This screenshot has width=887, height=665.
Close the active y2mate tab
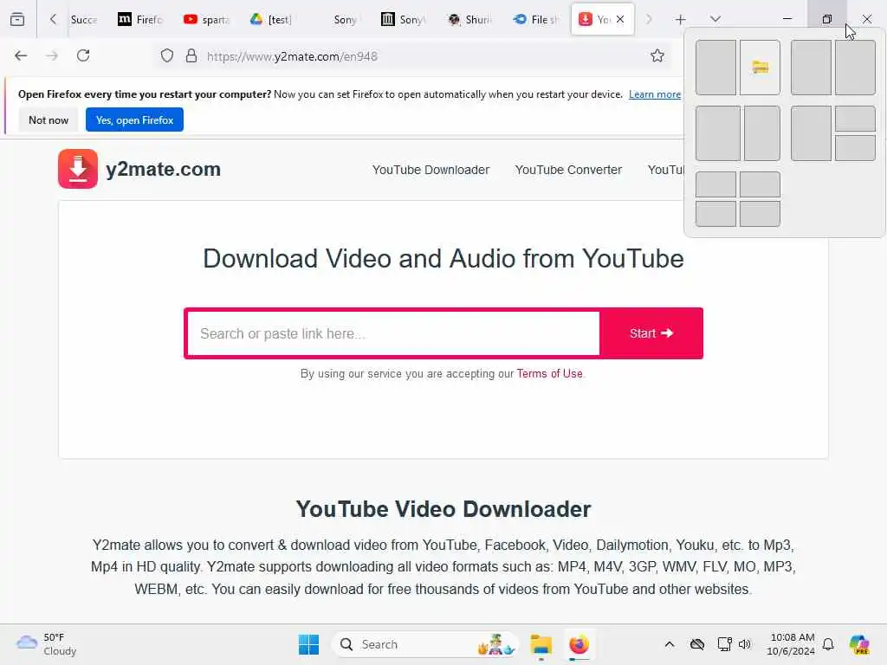point(620,19)
